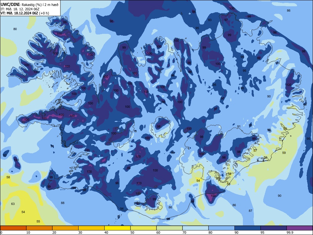The width and height of the screenshot is (313, 235).
Task: Click the lightest blue 70–80 legend swatch
Action: click(x=195, y=228)
